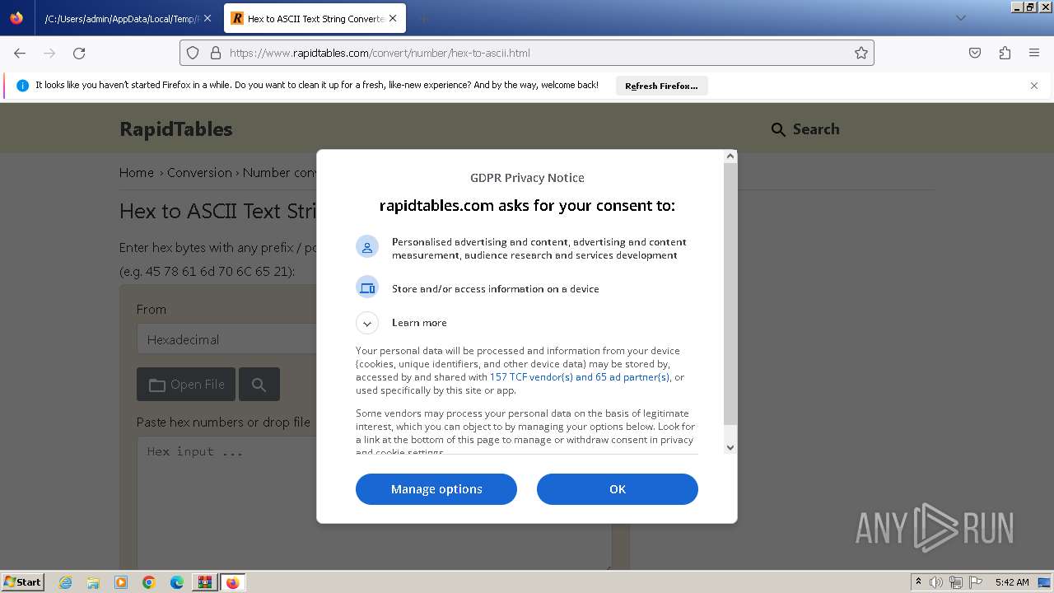Click the info icon in notification bar
The height and width of the screenshot is (593, 1054).
22,86
